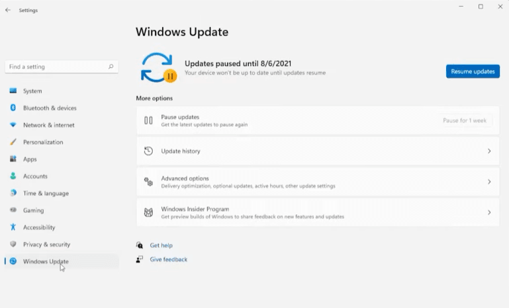Click the Apps icon in sidebar
509x308 pixels.
(x=13, y=159)
